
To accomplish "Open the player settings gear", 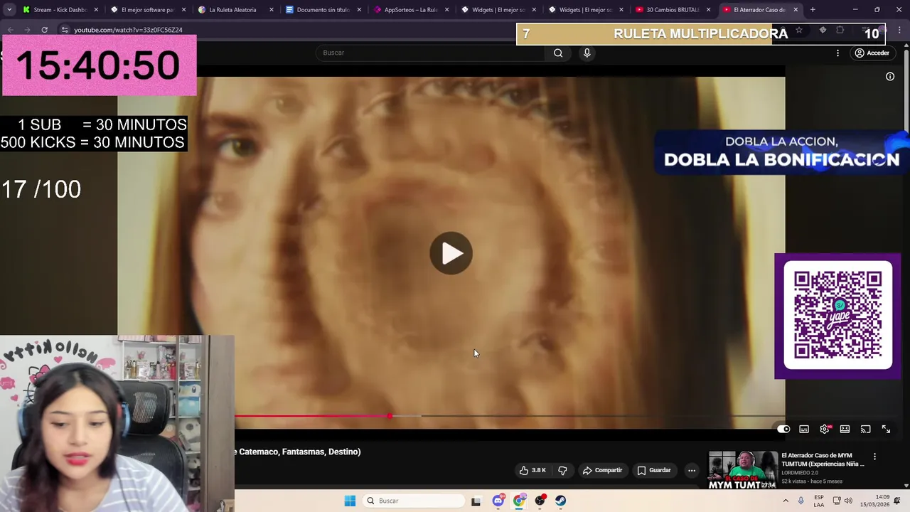I will click(x=825, y=430).
